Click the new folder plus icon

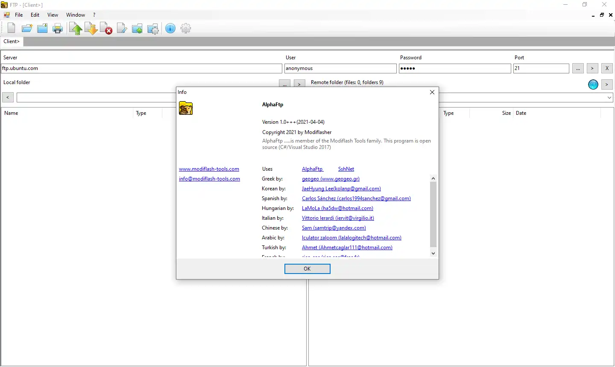[x=137, y=29]
